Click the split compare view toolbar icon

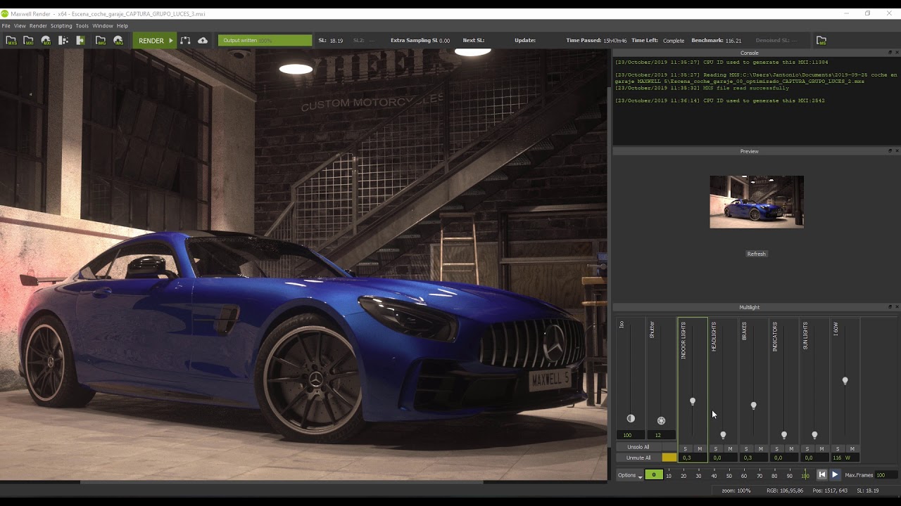pyautogui.click(x=63, y=41)
